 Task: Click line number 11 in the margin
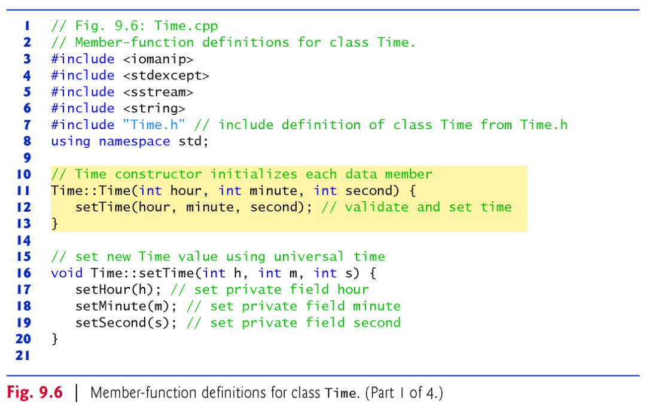[24, 190]
